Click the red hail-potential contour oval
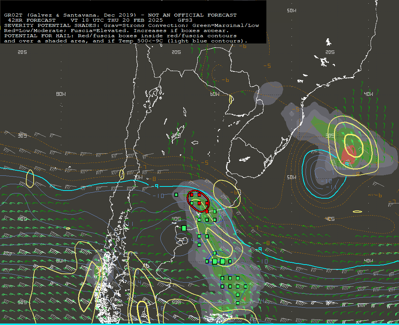Viewport: 399px width, 325px height. (x=198, y=201)
